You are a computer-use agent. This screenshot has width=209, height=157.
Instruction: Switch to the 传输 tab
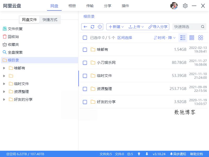90,6
